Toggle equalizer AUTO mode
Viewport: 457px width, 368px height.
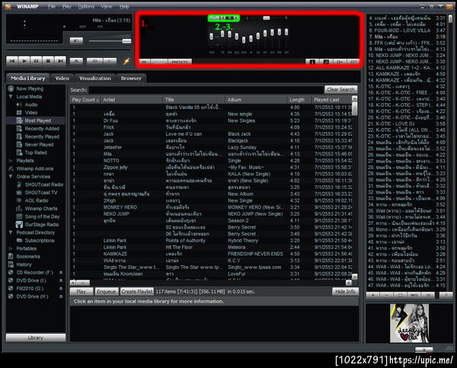coord(159,62)
